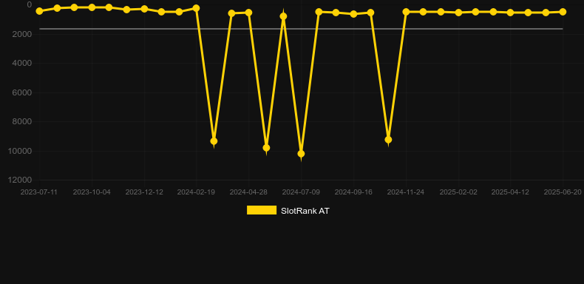Click the y-axis label 4000
Screen dimensions: 584x284
pyautogui.click(x=22, y=63)
